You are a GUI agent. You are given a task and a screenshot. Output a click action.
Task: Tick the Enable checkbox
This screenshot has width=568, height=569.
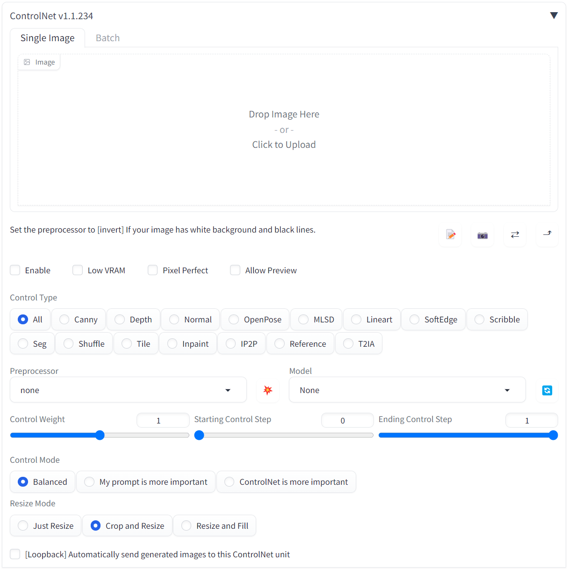(x=15, y=270)
